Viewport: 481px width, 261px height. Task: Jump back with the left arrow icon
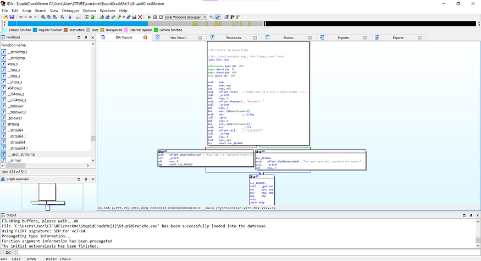(20, 17)
